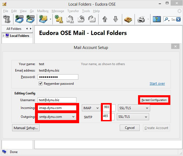
Task: Open the Mailbox menu
Action: coord(43,11)
